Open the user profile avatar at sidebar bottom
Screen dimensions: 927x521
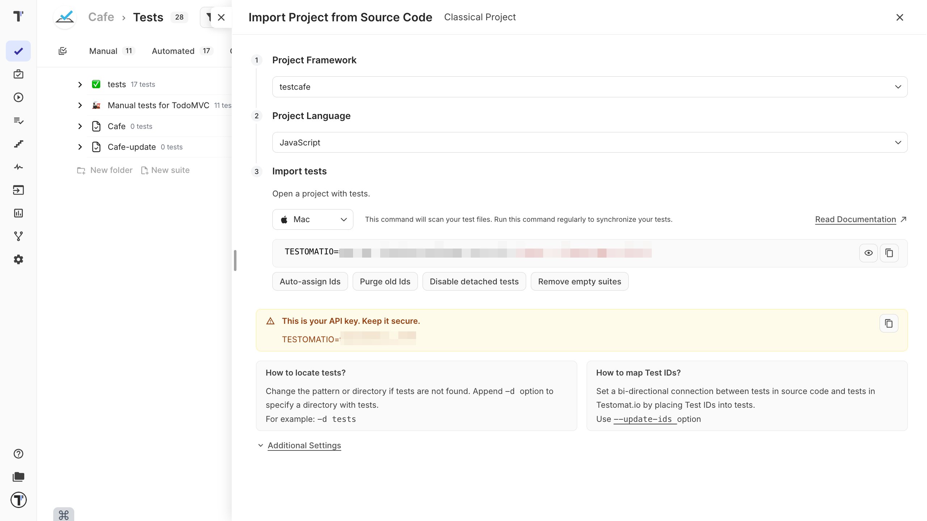[x=18, y=500]
